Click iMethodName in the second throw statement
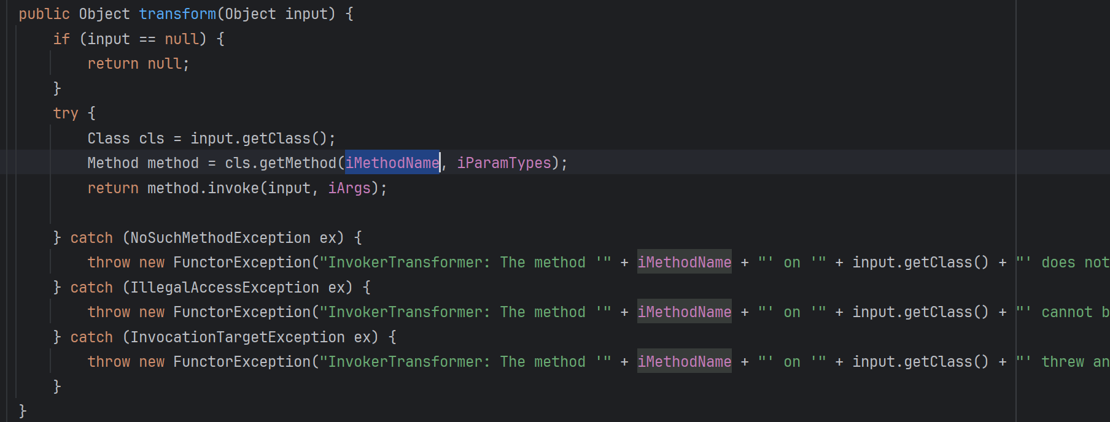This screenshot has height=422, width=1110. click(x=684, y=312)
